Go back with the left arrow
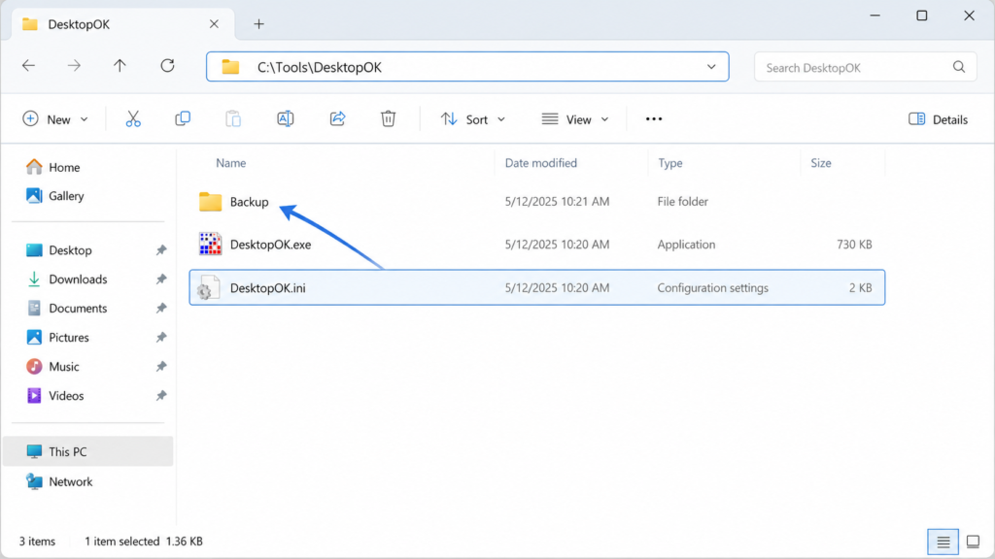This screenshot has width=995, height=559. coord(28,66)
